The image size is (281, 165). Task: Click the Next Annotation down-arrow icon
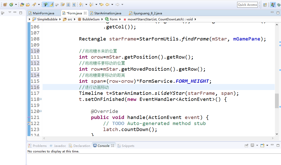pos(81,5)
